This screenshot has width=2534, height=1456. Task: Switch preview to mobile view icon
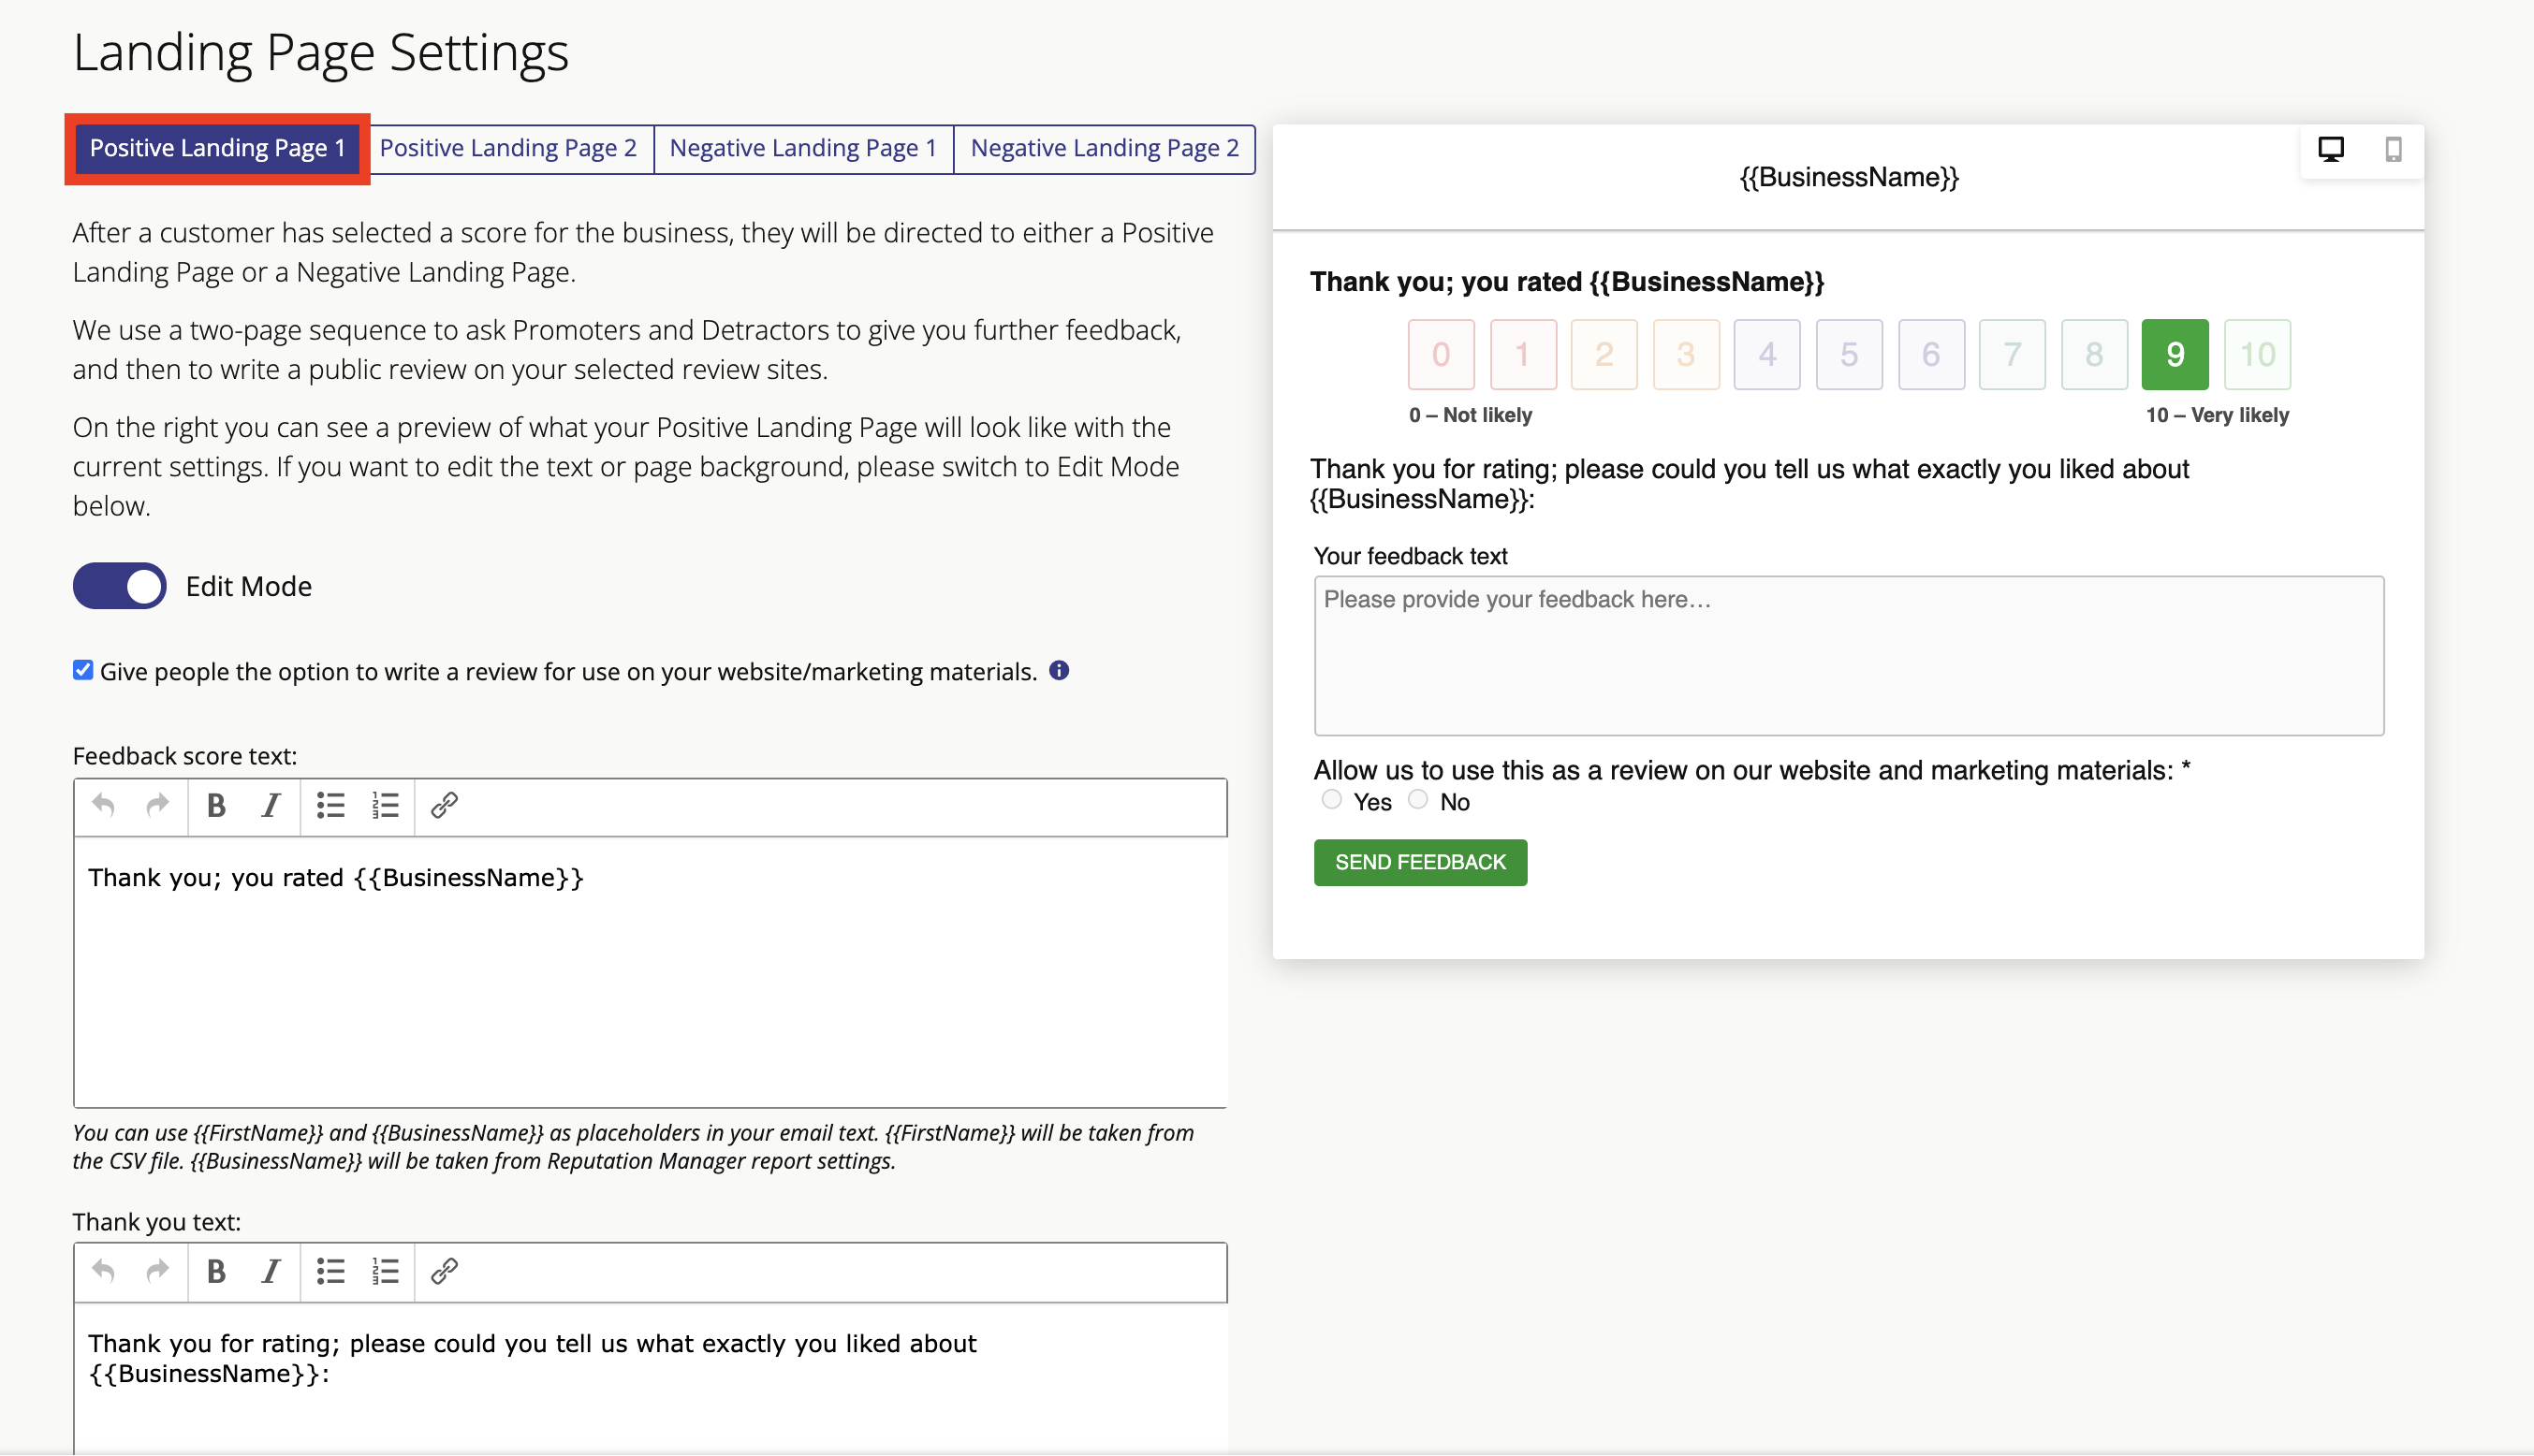(x=2393, y=150)
